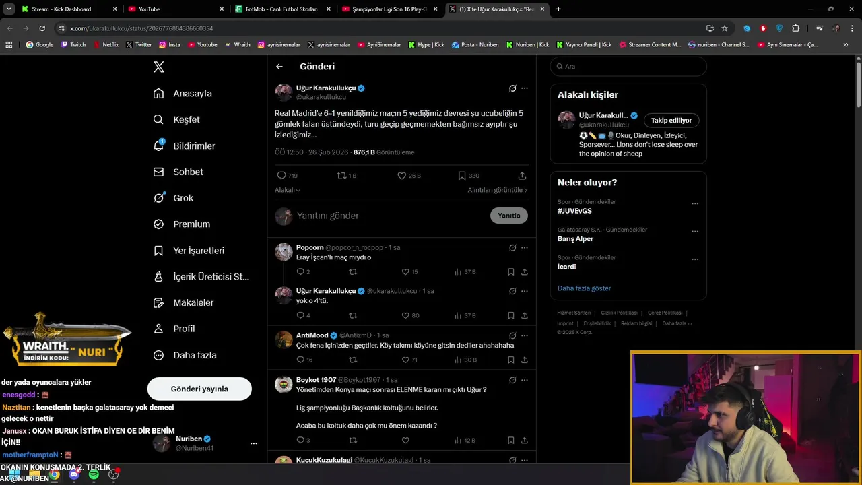
Task: Switch to FotMob browser tab
Action: (x=283, y=9)
